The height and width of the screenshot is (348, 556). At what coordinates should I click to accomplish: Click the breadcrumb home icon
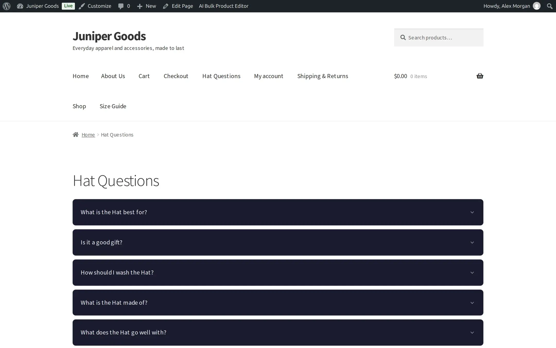76,135
